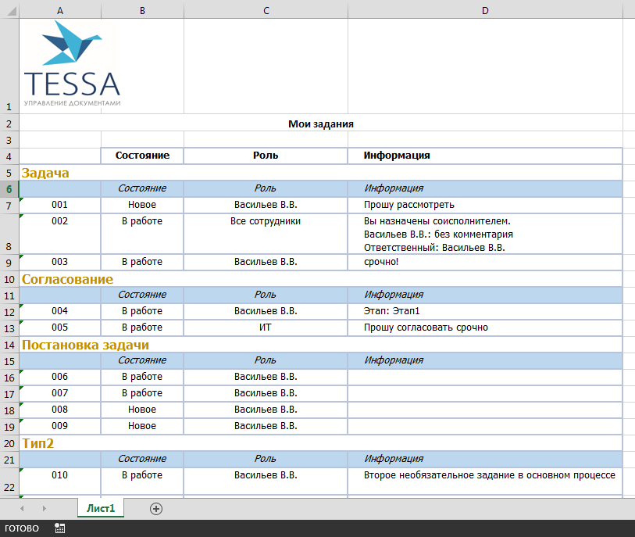635x537 pixels.
Task: Select В работе status of task 007
Action: 142,393
